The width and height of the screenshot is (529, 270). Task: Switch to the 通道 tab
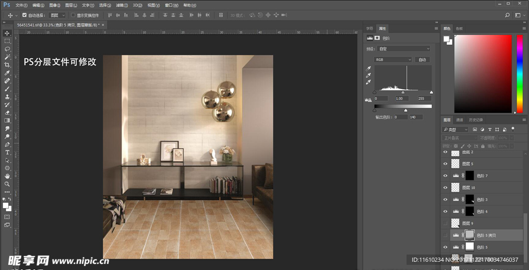[459, 120]
